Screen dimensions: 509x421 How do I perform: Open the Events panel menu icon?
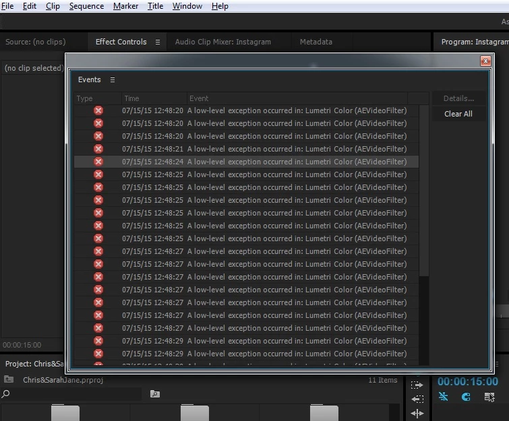[x=113, y=79]
